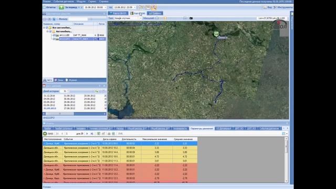Open the Сервис menu
The image size is (336, 189).
coord(92,2)
